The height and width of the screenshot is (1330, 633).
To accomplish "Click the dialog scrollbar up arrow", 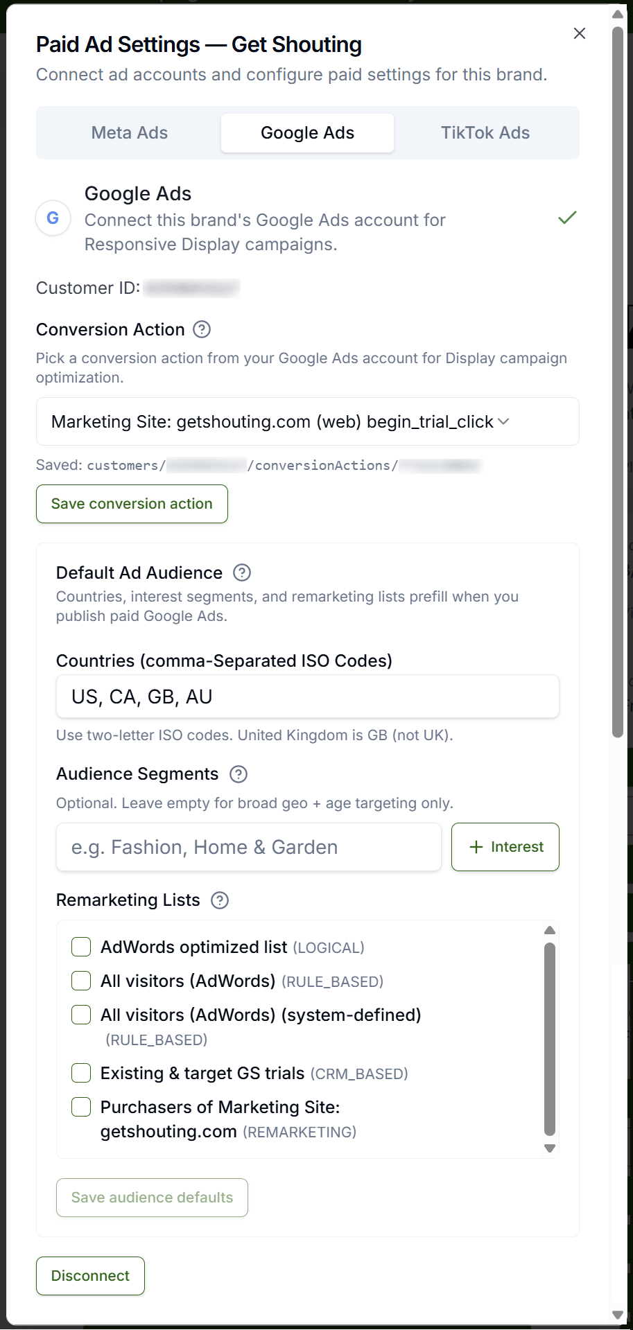I will pos(618,14).
